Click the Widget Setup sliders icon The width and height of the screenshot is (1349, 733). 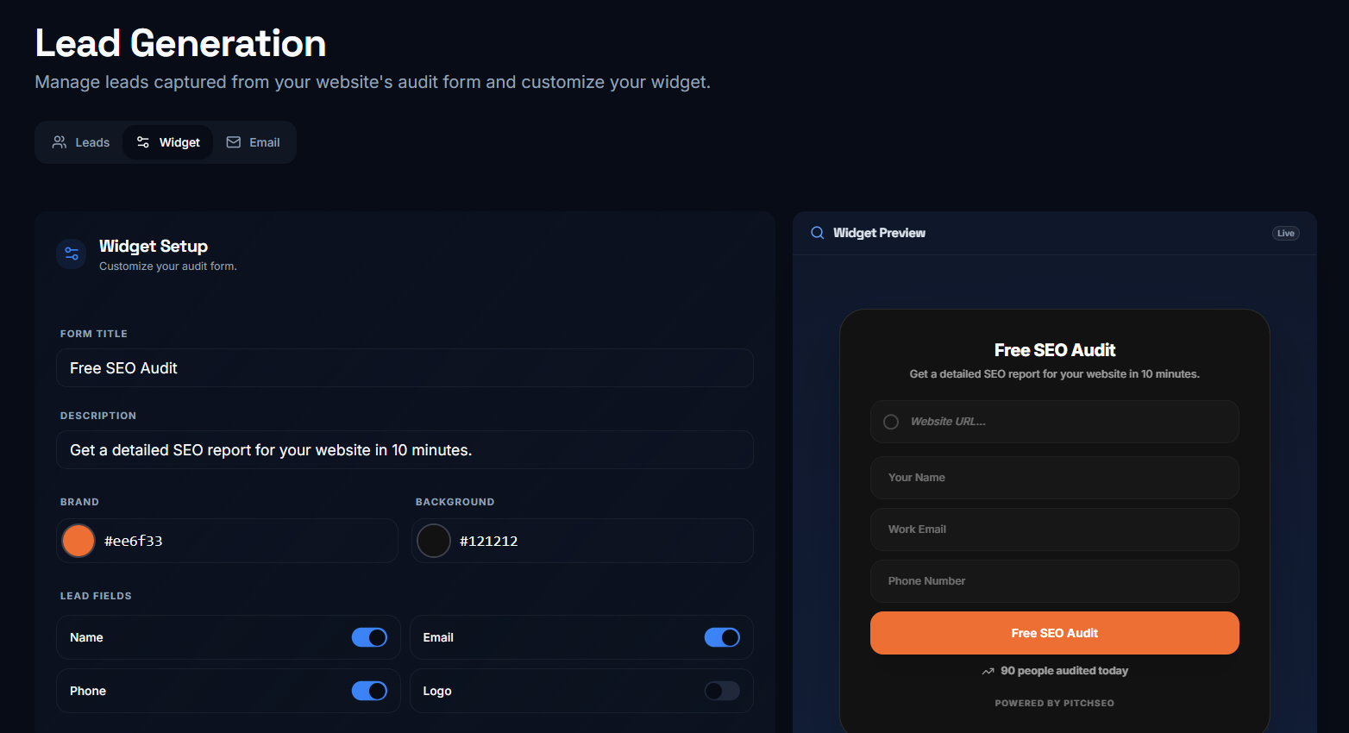coord(72,254)
